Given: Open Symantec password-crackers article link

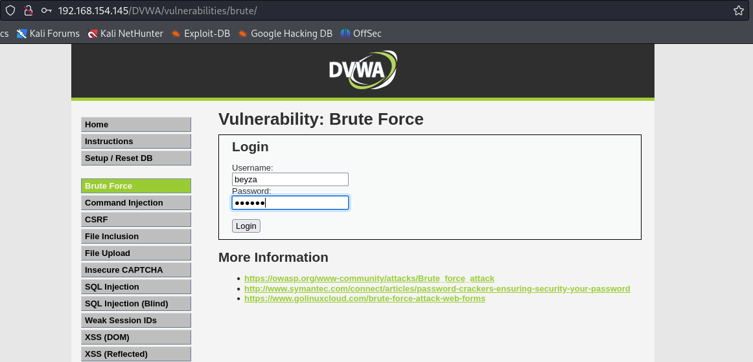Looking at the screenshot, I should coord(437,289).
